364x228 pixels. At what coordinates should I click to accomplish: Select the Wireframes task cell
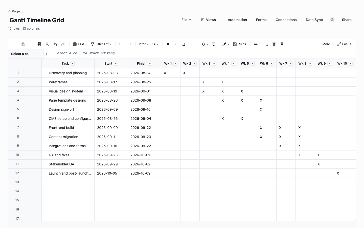tap(68, 82)
